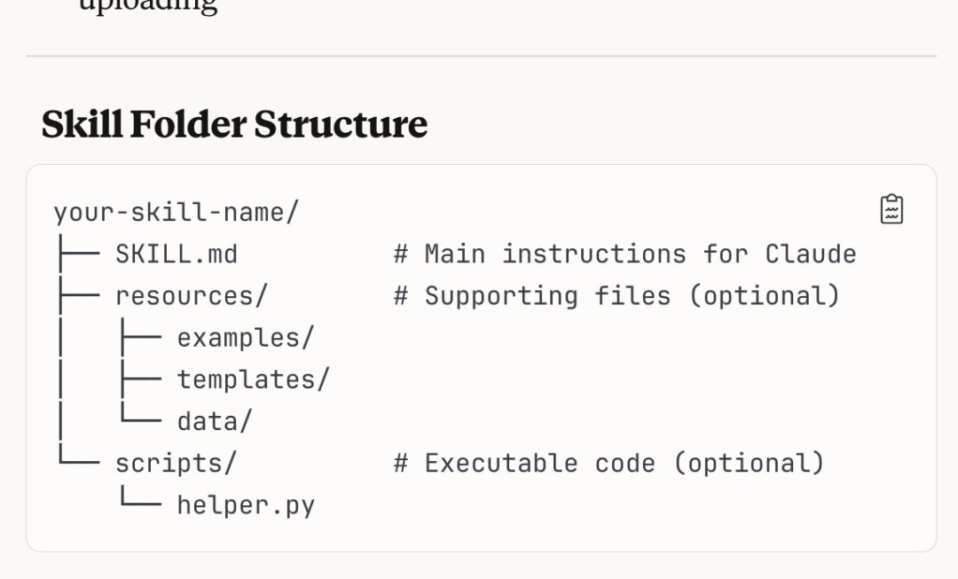Screen dimensions: 958x579
Task: Click the word Claude in the code comment
Action: (x=811, y=254)
